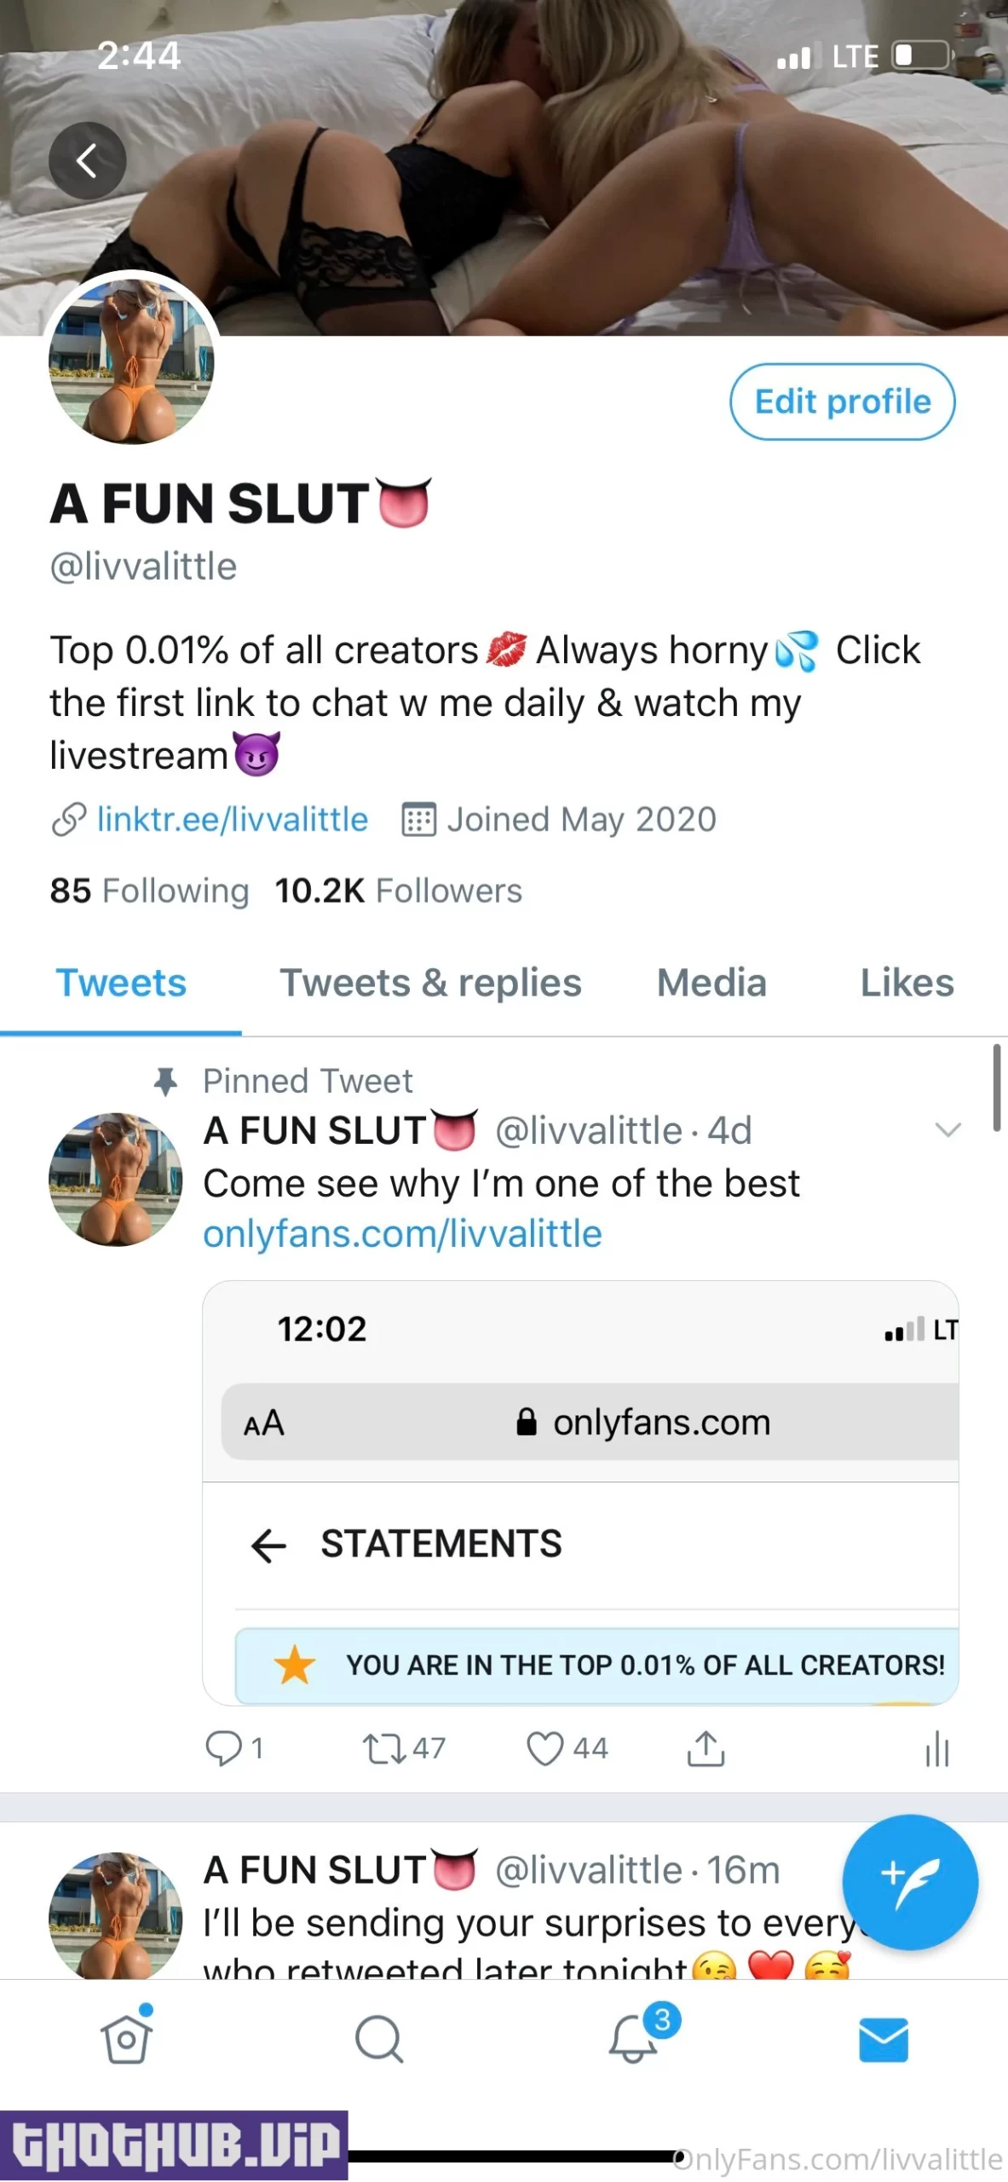
Task: Open the Notifications bell icon
Action: [x=633, y=2039]
